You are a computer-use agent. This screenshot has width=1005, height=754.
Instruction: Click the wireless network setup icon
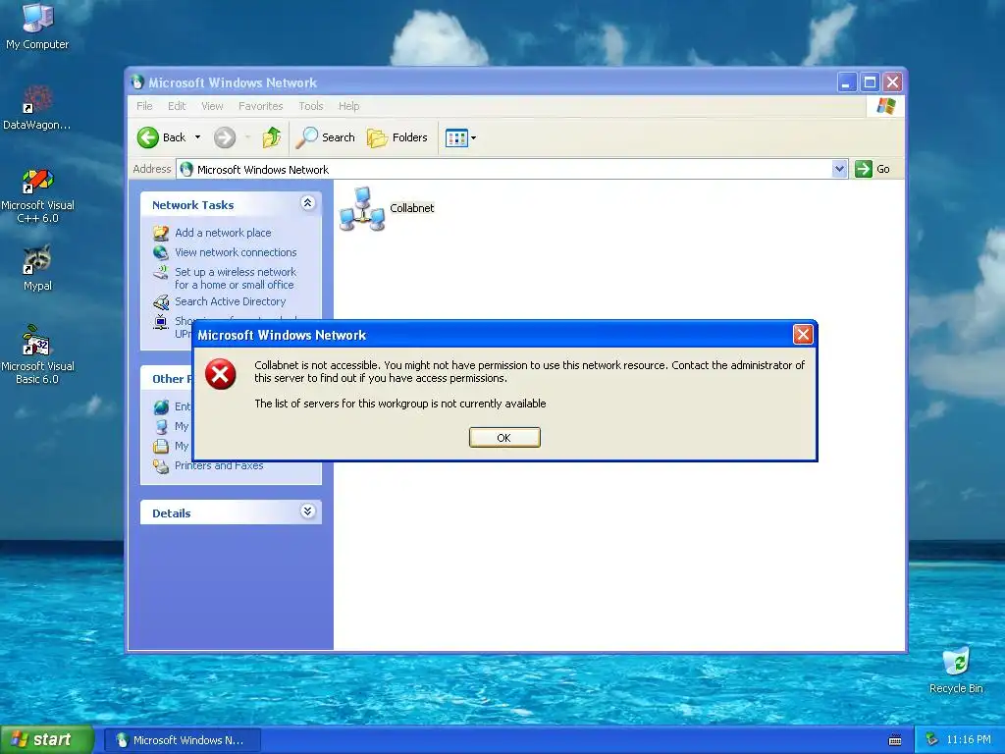tap(161, 273)
